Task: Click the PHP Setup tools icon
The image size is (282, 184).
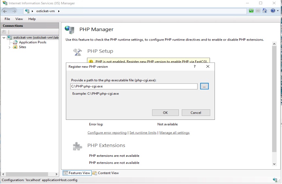Action: coord(78,52)
